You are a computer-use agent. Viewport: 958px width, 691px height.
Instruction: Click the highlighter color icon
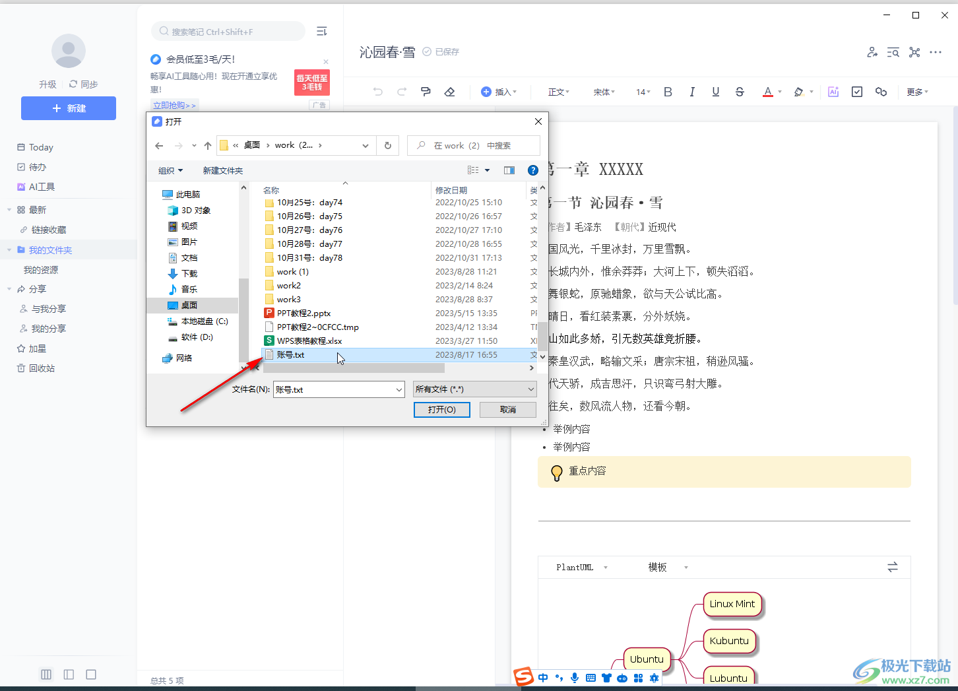[799, 92]
